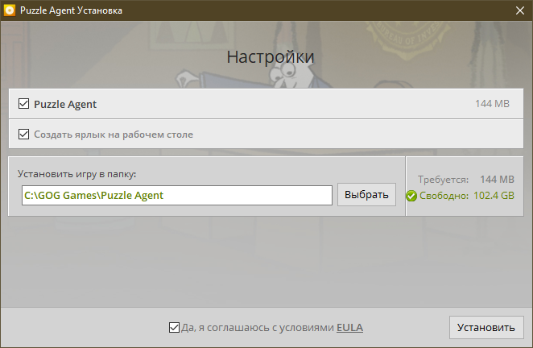Click the '144 MB' size next to Puzzle Agent

(x=492, y=104)
